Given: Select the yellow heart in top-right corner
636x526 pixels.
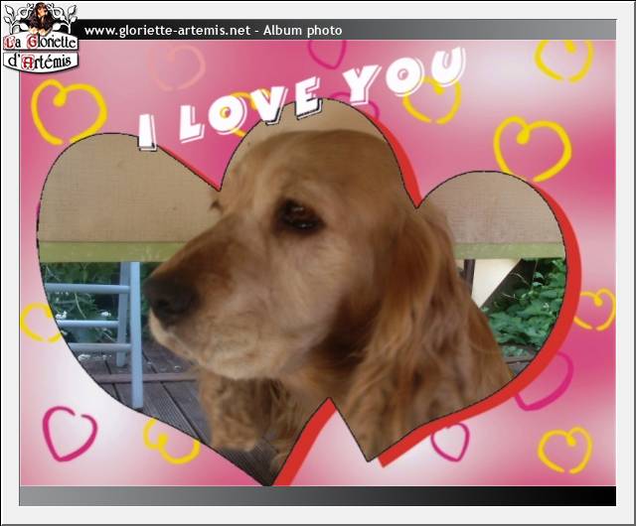Looking at the screenshot, I should point(563,59).
